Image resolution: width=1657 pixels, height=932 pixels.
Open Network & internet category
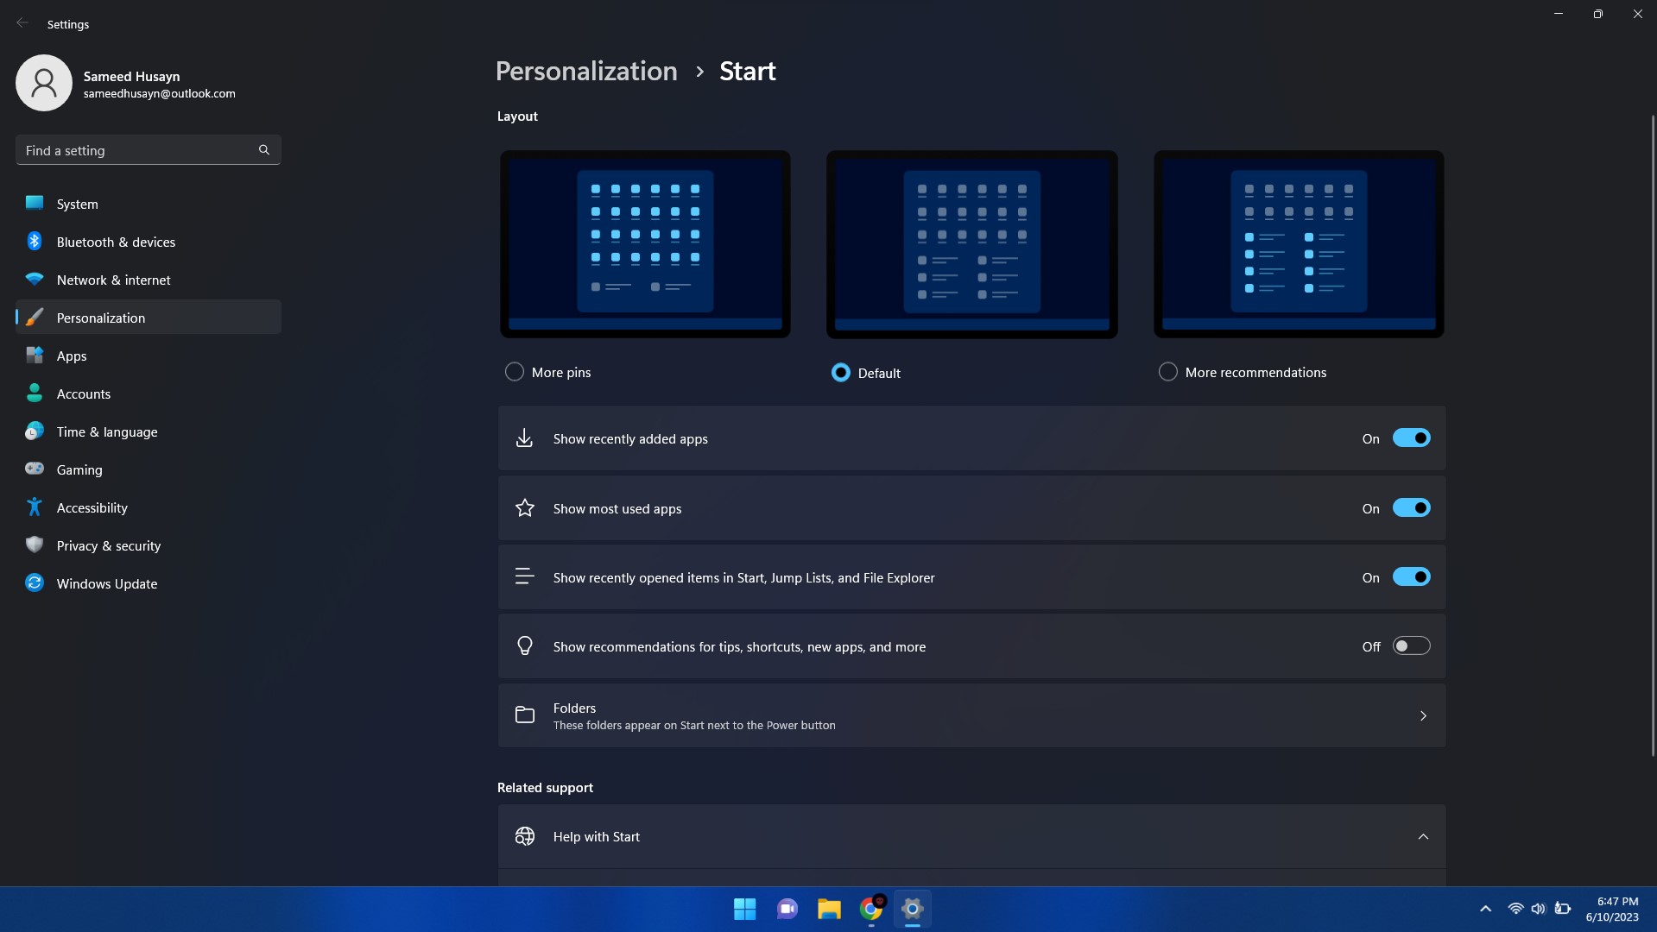coord(149,280)
